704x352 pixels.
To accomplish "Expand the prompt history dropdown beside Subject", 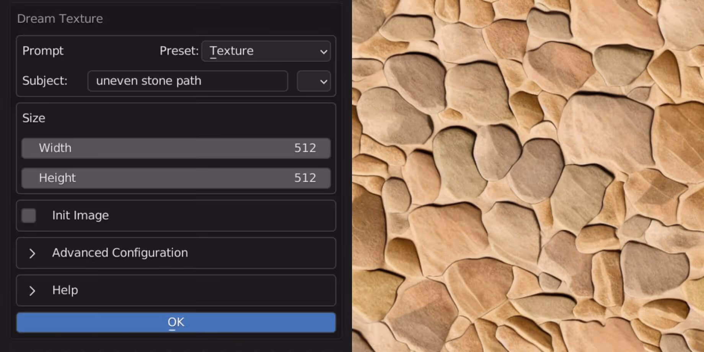I will (x=313, y=81).
